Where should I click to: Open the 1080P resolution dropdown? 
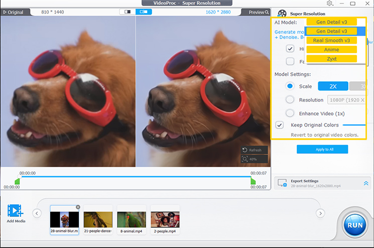click(x=346, y=100)
